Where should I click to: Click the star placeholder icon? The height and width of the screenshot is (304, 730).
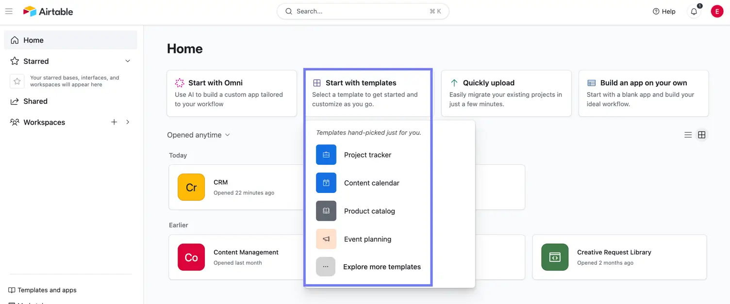click(17, 81)
